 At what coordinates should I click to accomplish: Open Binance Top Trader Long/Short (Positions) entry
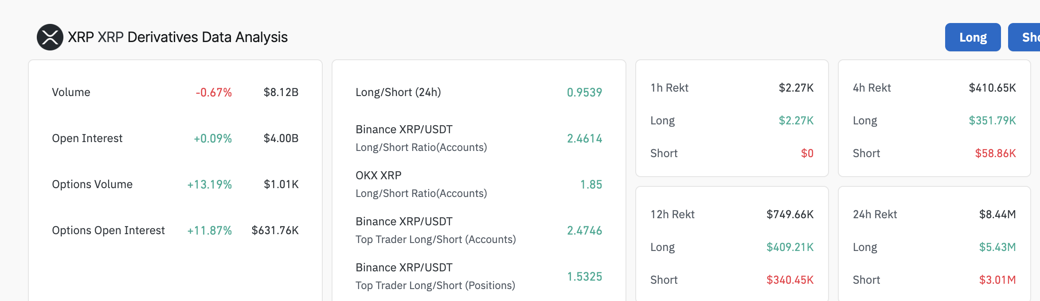479,276
